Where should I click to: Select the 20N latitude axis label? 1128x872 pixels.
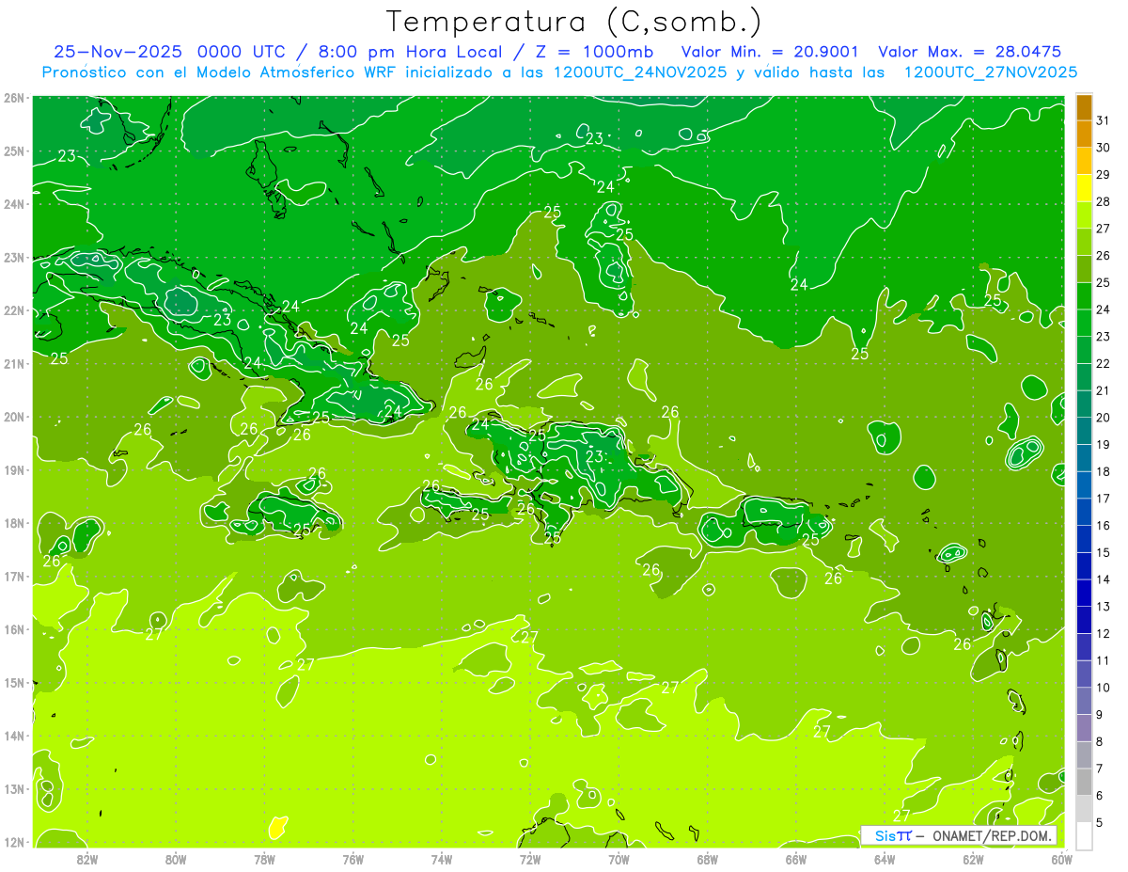click(x=13, y=417)
